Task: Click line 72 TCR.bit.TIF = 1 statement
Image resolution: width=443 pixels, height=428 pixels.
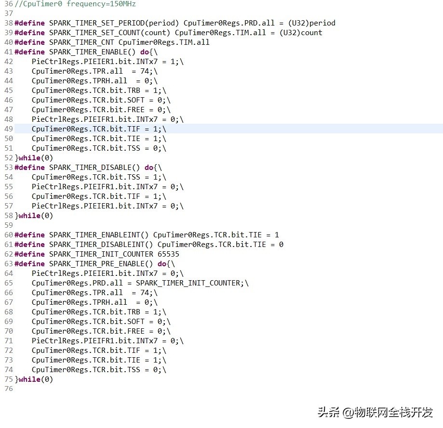Action: [99, 350]
